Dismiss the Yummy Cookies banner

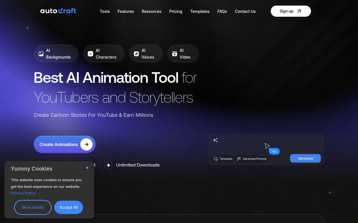[x=87, y=168]
